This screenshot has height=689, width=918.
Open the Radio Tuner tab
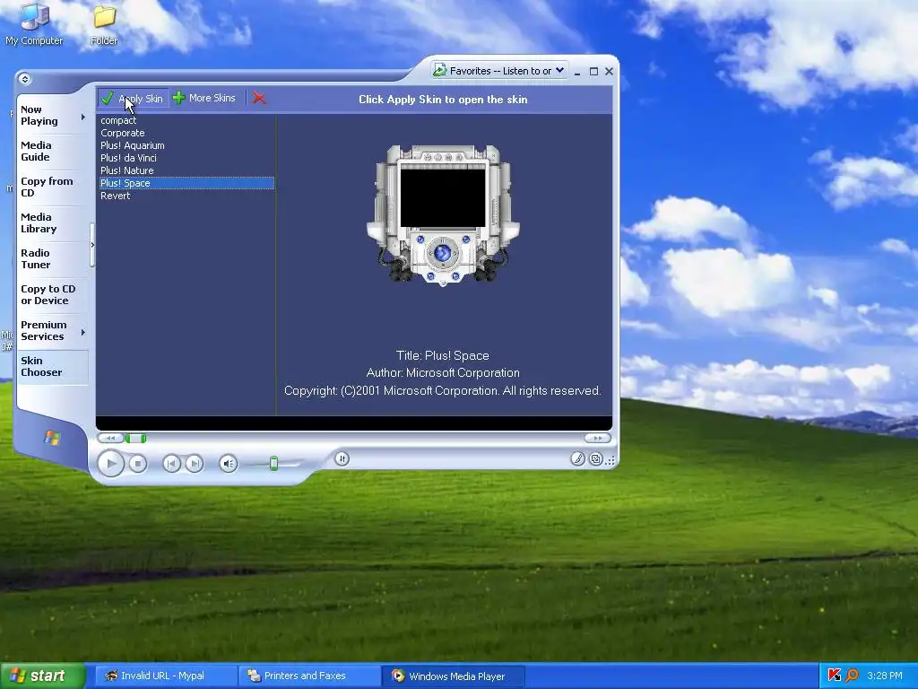(53, 258)
